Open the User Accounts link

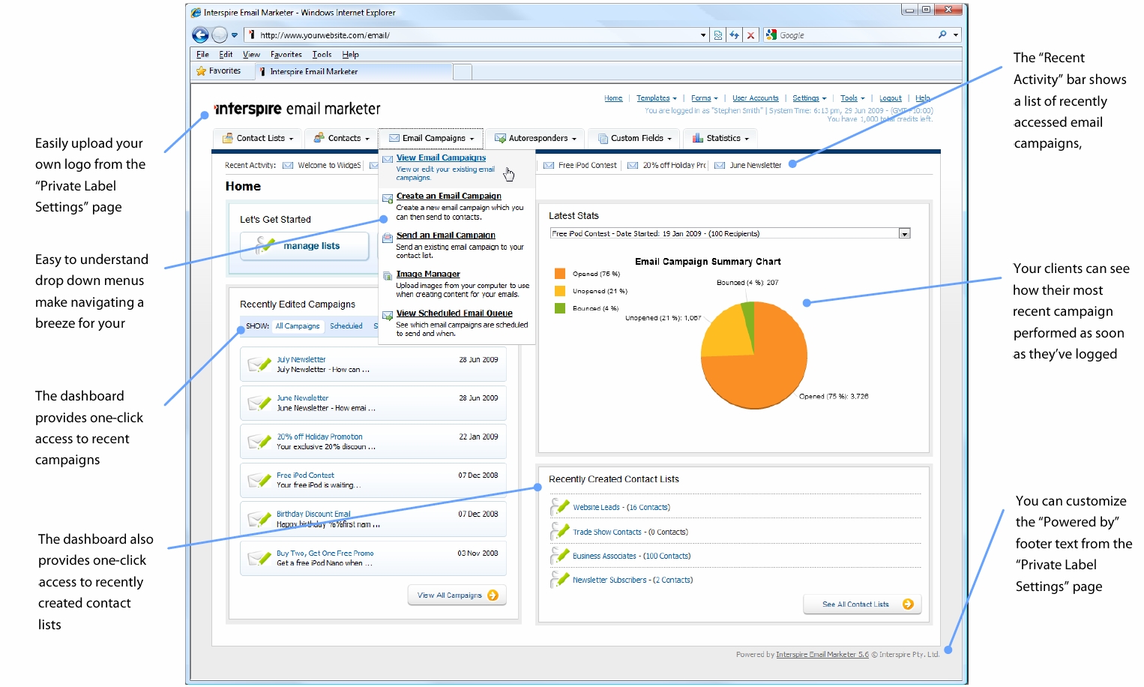pos(756,98)
